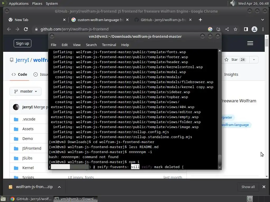270x202 pixels.
Task: Open Chrome side panel icon
Action: point(246,29)
